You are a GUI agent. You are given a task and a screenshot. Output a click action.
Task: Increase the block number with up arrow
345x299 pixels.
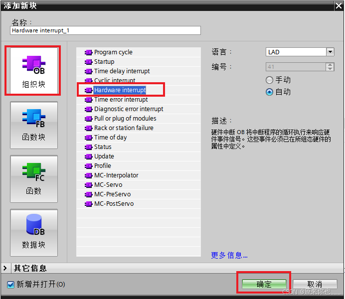click(x=330, y=65)
